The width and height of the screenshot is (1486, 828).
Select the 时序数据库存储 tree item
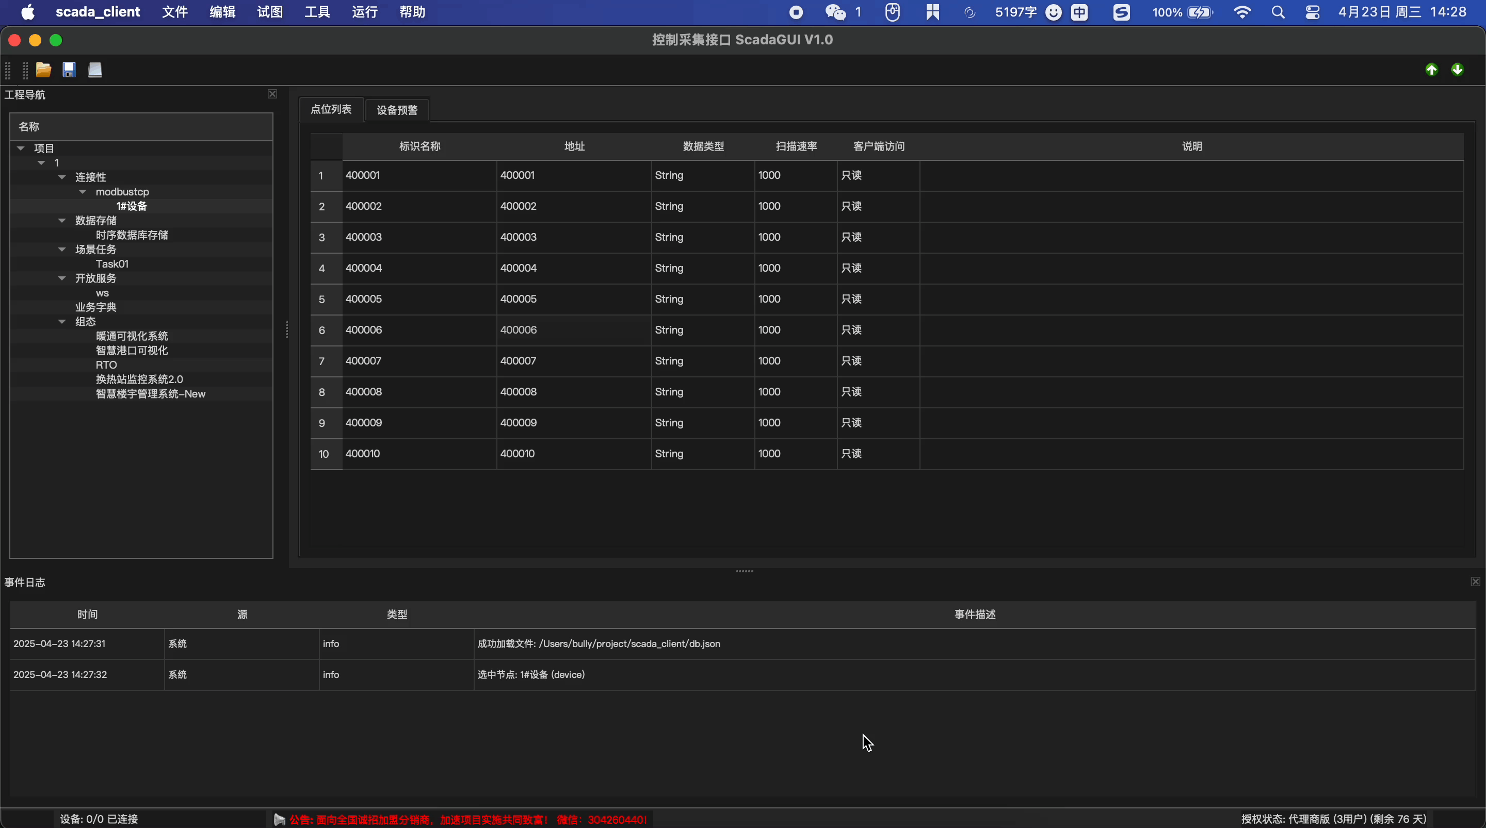pyautogui.click(x=132, y=235)
